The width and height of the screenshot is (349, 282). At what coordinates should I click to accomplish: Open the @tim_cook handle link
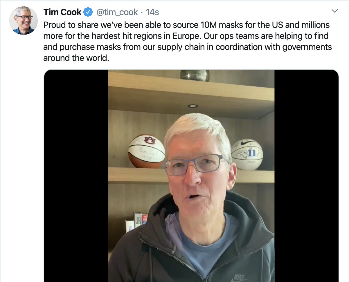coord(116,12)
